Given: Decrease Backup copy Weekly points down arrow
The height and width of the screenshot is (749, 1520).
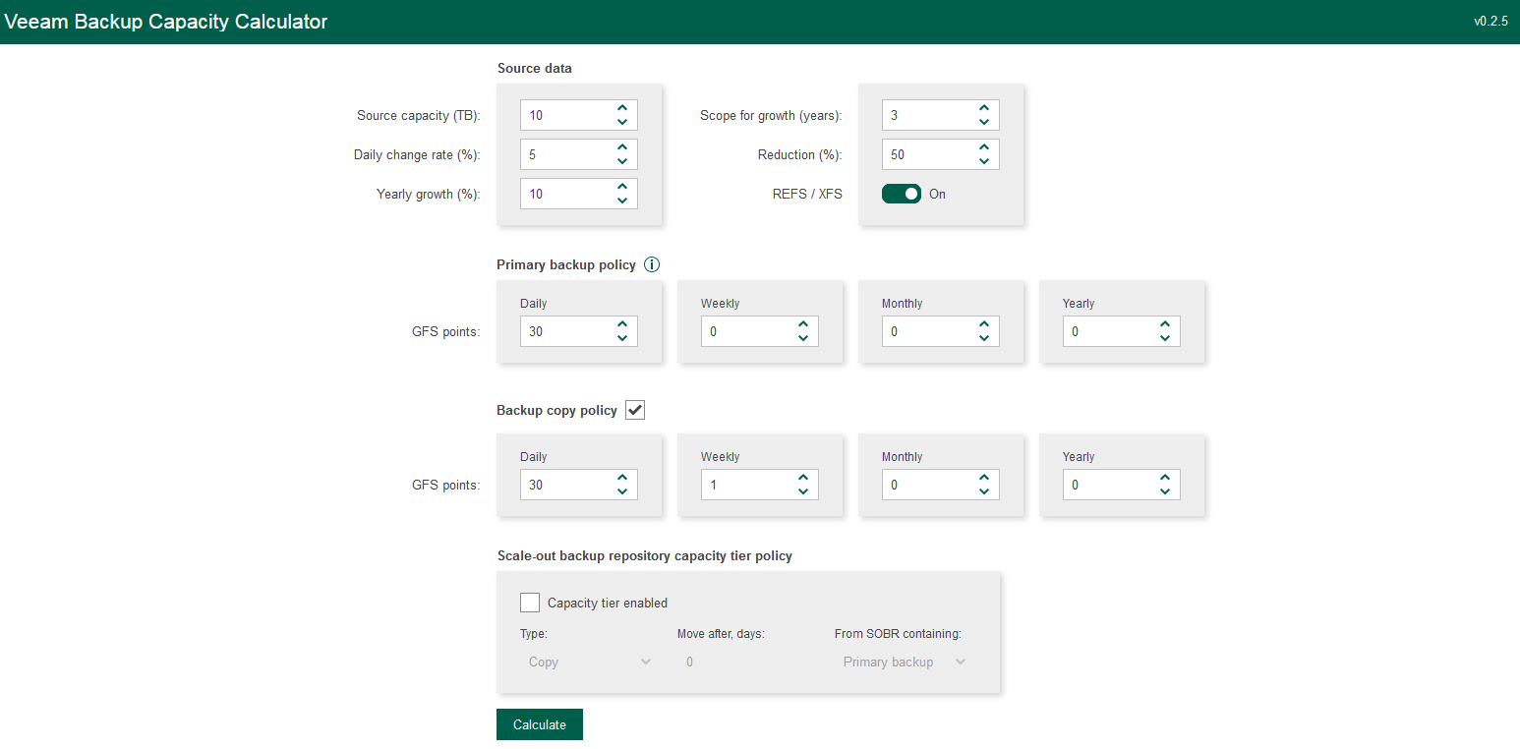Looking at the screenshot, I should (x=803, y=491).
